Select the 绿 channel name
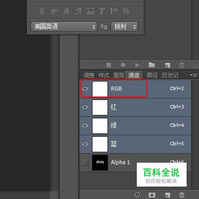The height and width of the screenshot is (199, 199). point(113,125)
